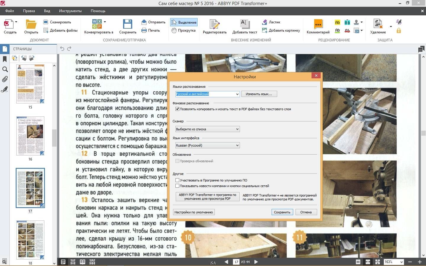Click Добавить файлы in the toolbar
The width and height of the screenshot is (426, 266).
(60, 30)
